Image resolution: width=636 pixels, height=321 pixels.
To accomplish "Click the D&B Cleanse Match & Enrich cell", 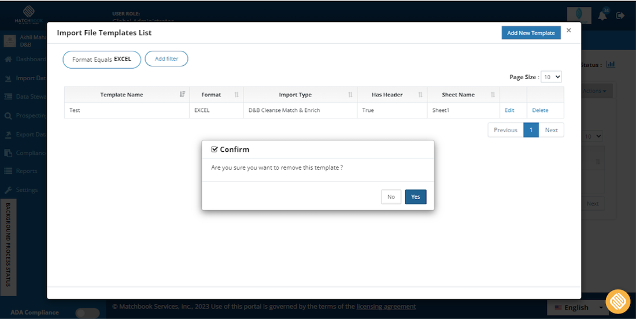I will (x=300, y=110).
